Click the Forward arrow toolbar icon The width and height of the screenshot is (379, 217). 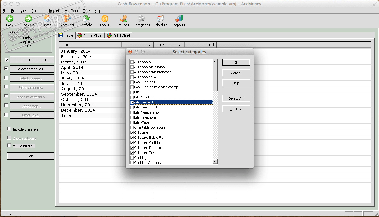[x=28, y=19]
